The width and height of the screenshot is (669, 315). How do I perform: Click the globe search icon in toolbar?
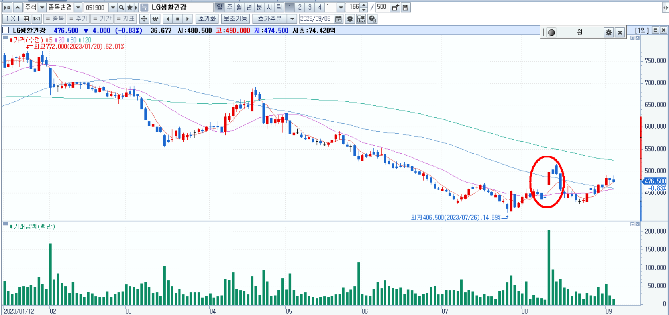pyautogui.click(x=372, y=19)
